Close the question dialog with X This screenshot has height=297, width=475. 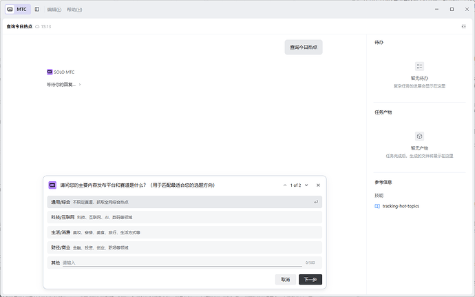point(318,185)
